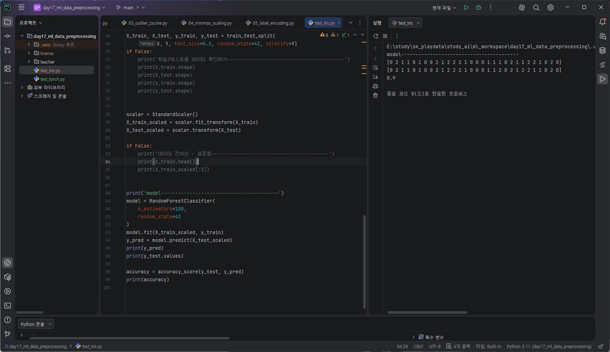Print the Run console output
This screenshot has height=352, width=610.
pos(375,86)
